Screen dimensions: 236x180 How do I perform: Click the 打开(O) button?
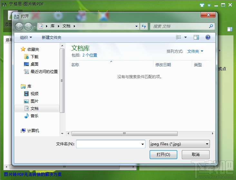[x=163, y=155]
